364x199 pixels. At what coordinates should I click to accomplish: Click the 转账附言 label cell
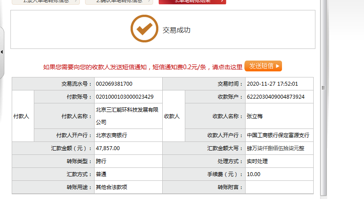(x=204, y=187)
